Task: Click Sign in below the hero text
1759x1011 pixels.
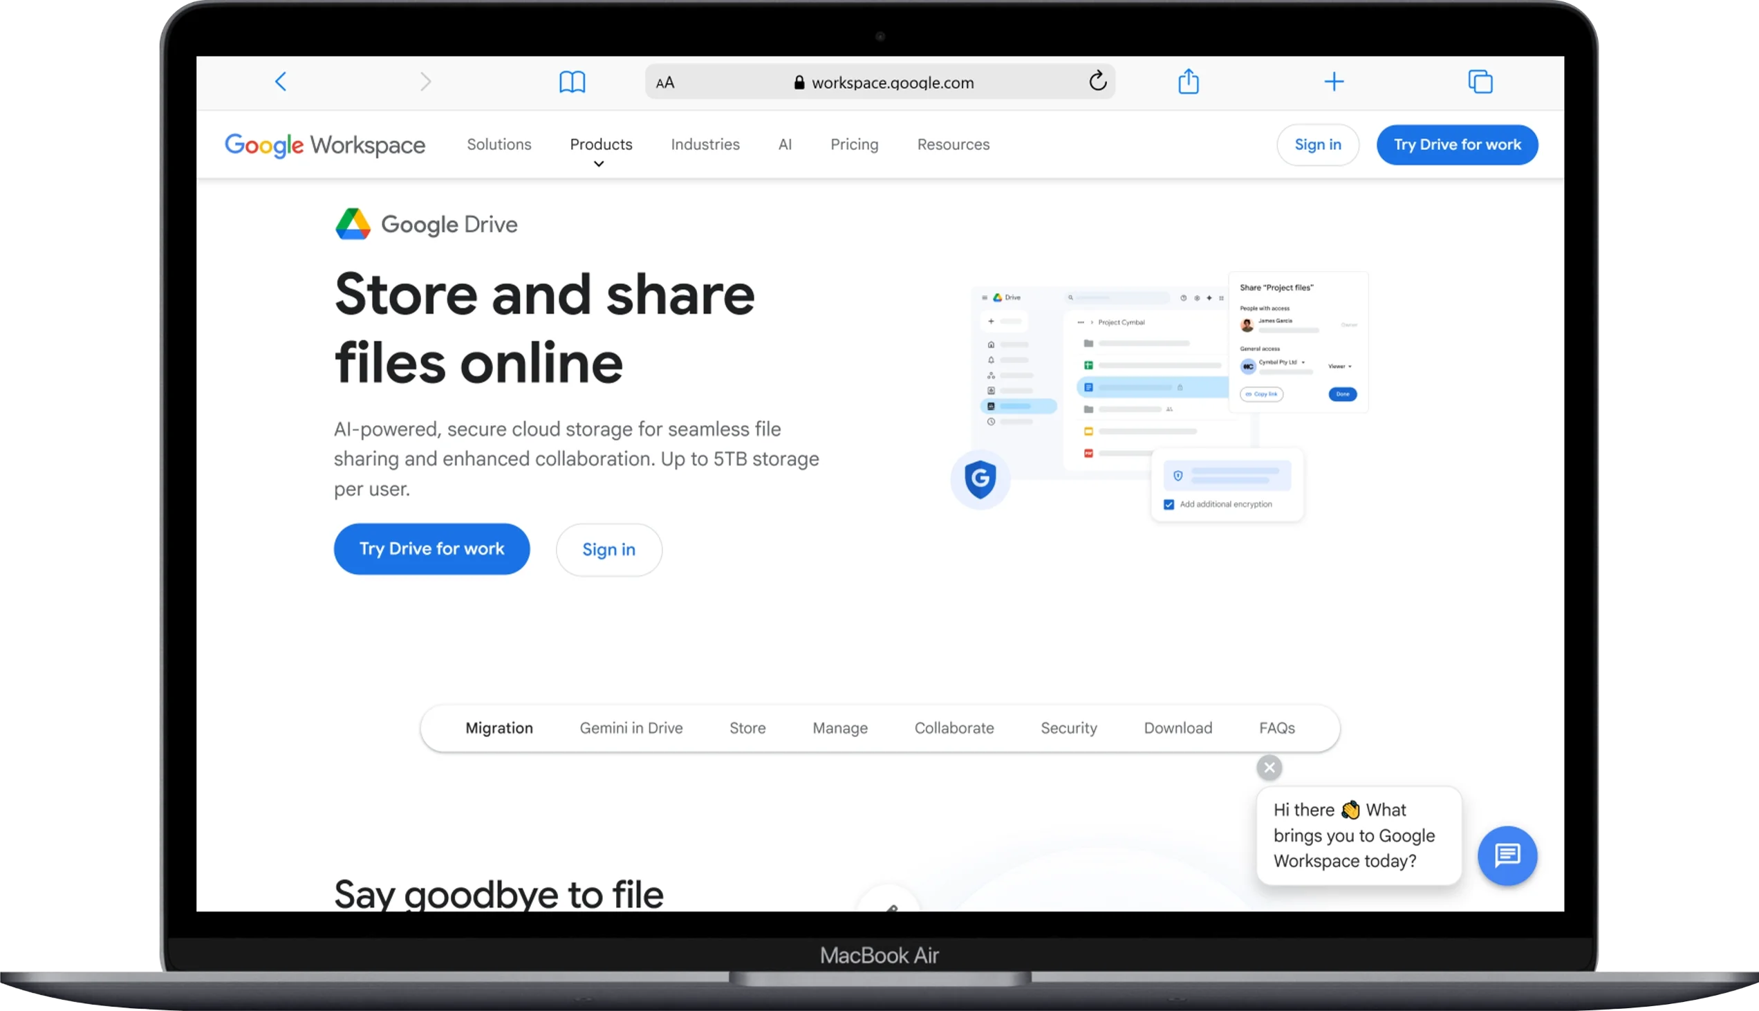Action: click(608, 549)
